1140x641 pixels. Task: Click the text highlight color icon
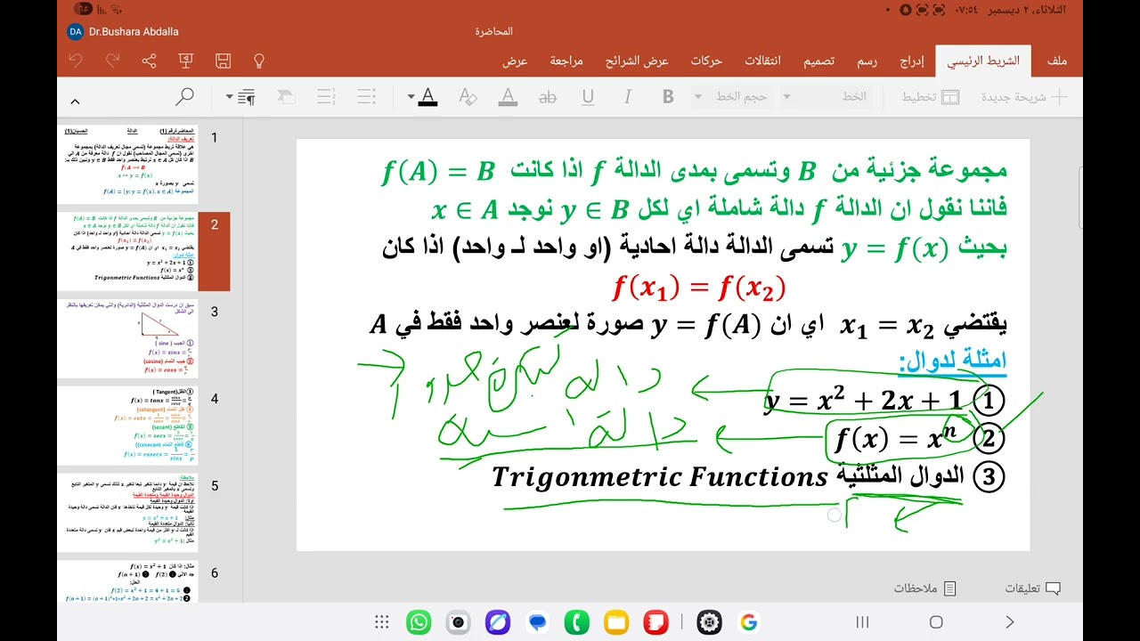tap(508, 96)
